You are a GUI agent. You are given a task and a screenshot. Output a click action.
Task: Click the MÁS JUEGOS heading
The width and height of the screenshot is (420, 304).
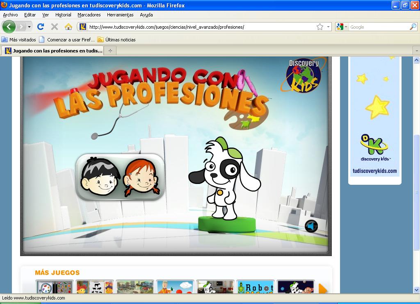pyautogui.click(x=57, y=272)
